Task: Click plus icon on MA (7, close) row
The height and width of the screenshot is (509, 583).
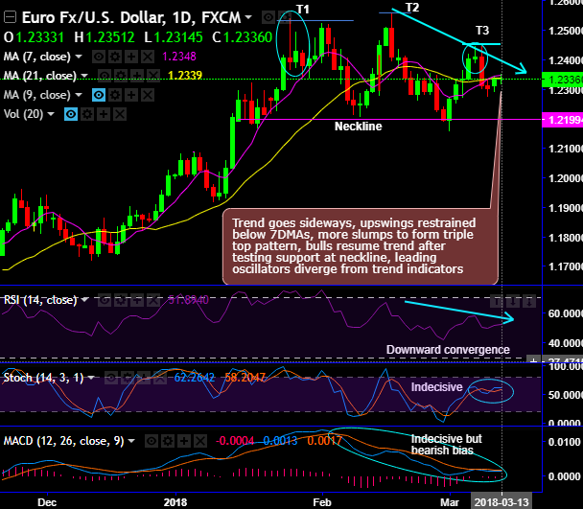Action: click(x=131, y=57)
